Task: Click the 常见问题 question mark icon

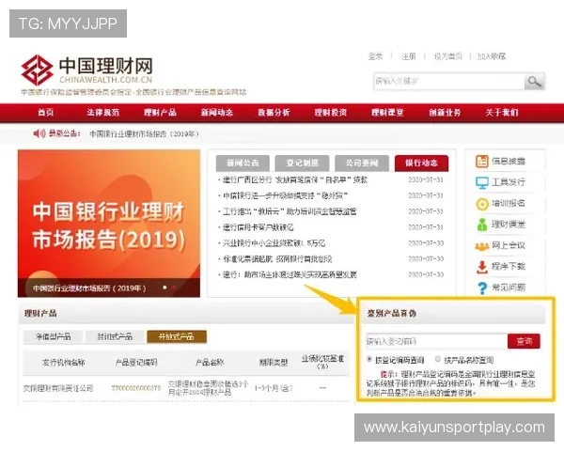Action: (x=482, y=288)
